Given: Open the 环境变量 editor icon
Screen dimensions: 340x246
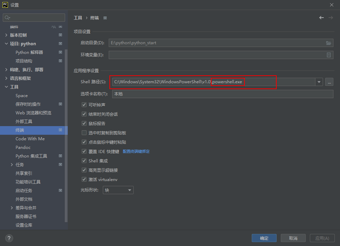Looking at the screenshot, I should [329, 55].
